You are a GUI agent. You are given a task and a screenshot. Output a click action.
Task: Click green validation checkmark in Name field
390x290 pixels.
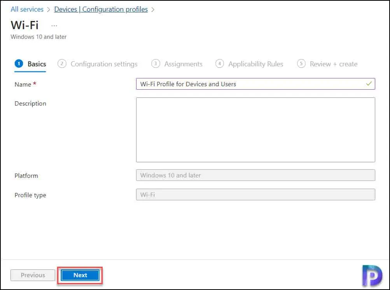369,84
